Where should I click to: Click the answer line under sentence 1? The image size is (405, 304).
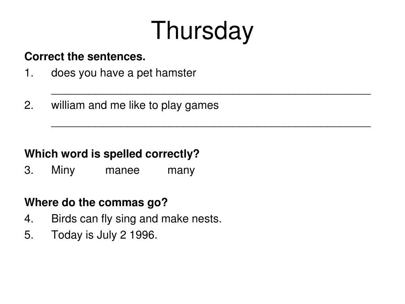click(211, 94)
